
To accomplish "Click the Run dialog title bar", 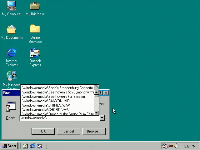I will [x=12, y=93].
